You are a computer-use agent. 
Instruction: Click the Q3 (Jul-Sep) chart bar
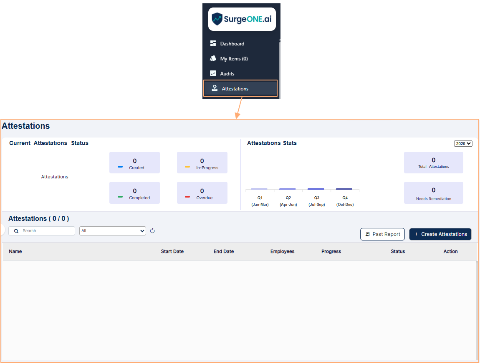(x=316, y=189)
